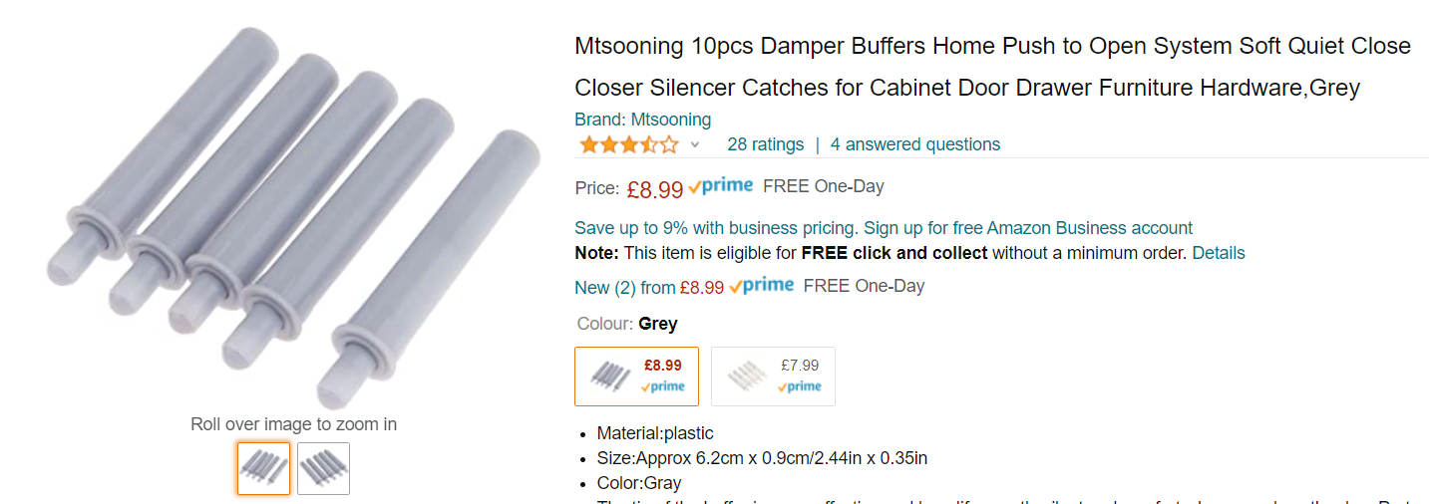Open the New (2) offers link
The height and width of the screenshot is (504, 1429).
(605, 288)
